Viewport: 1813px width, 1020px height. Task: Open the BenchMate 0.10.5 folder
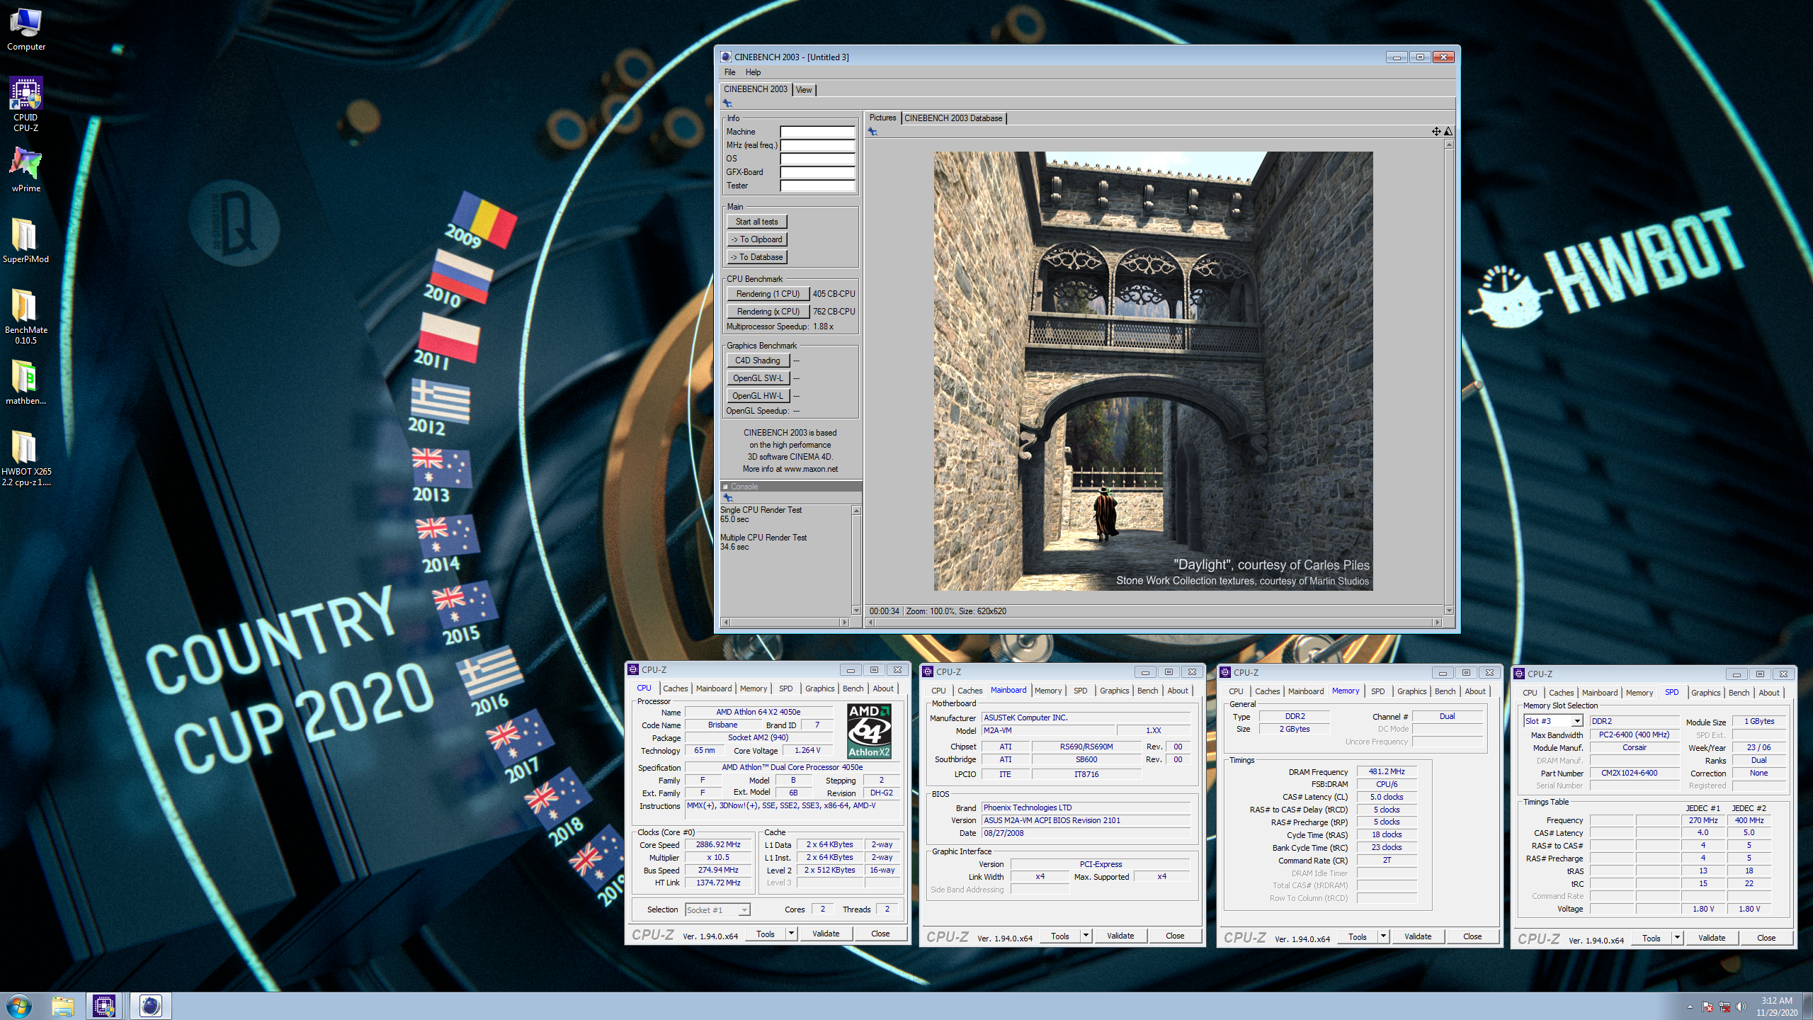(26, 317)
